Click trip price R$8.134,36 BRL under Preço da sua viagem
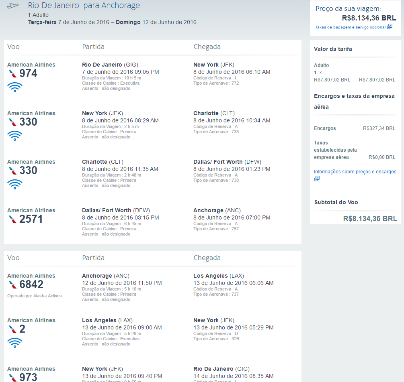 click(x=369, y=18)
